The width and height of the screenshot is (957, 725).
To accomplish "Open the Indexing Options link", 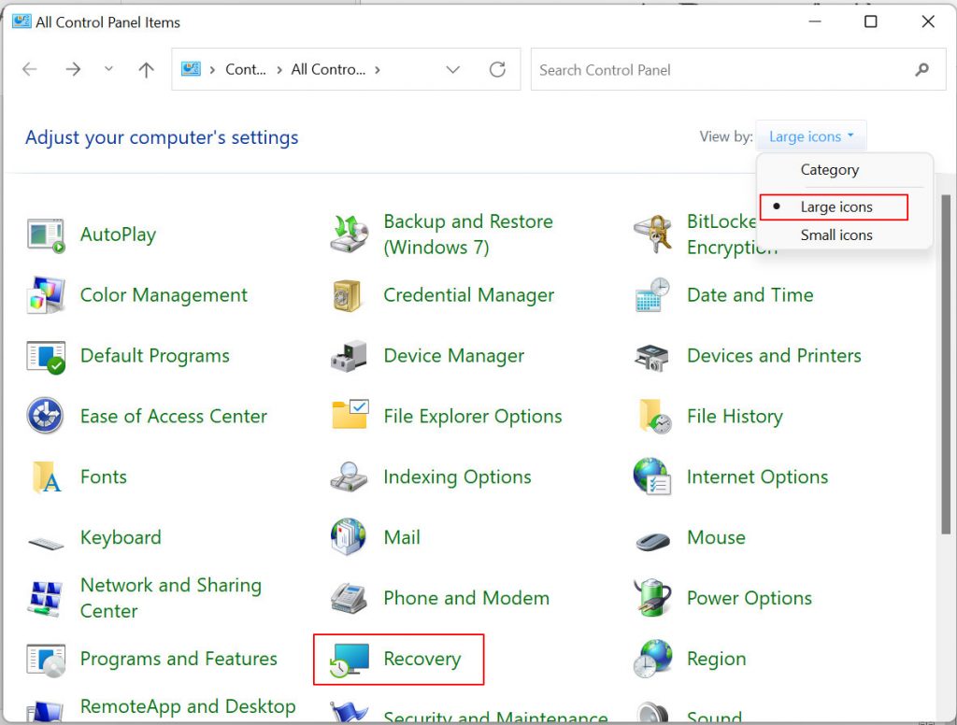I will point(458,477).
